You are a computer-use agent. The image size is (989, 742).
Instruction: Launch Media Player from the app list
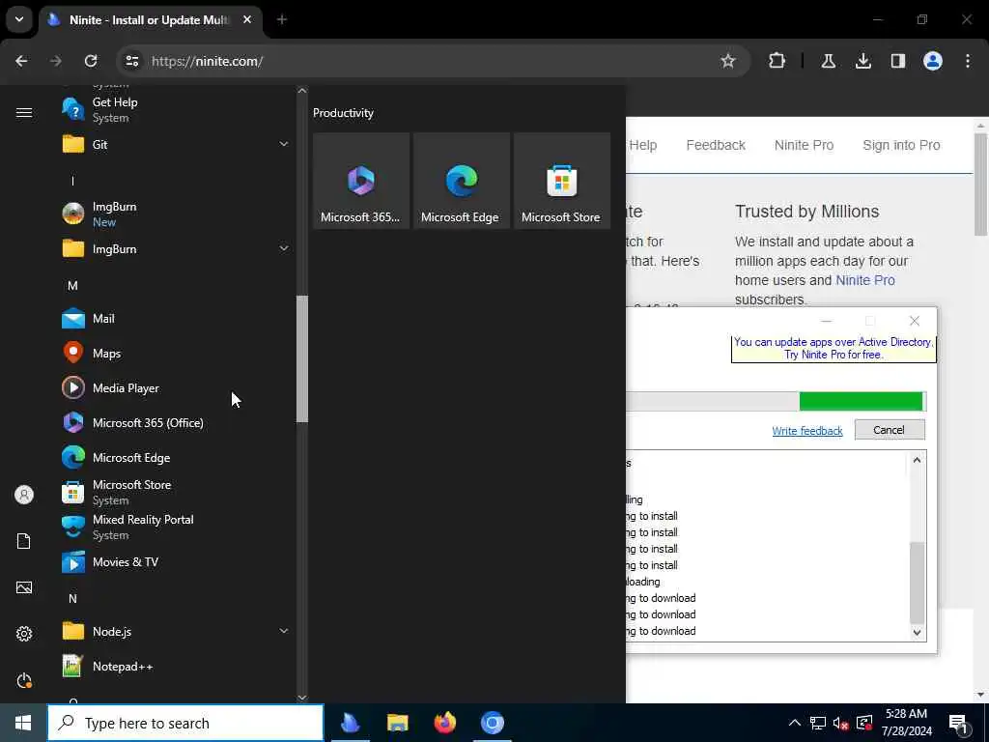[175, 388]
